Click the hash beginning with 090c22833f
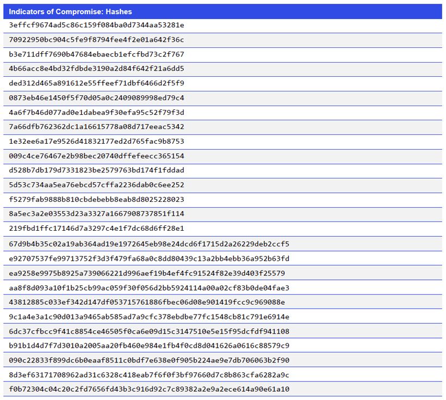This screenshot has height=400, width=446. pos(149,360)
